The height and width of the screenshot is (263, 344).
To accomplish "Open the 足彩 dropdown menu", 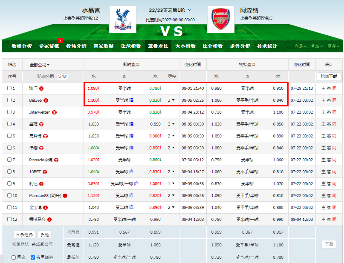I will pyautogui.click(x=333, y=46).
